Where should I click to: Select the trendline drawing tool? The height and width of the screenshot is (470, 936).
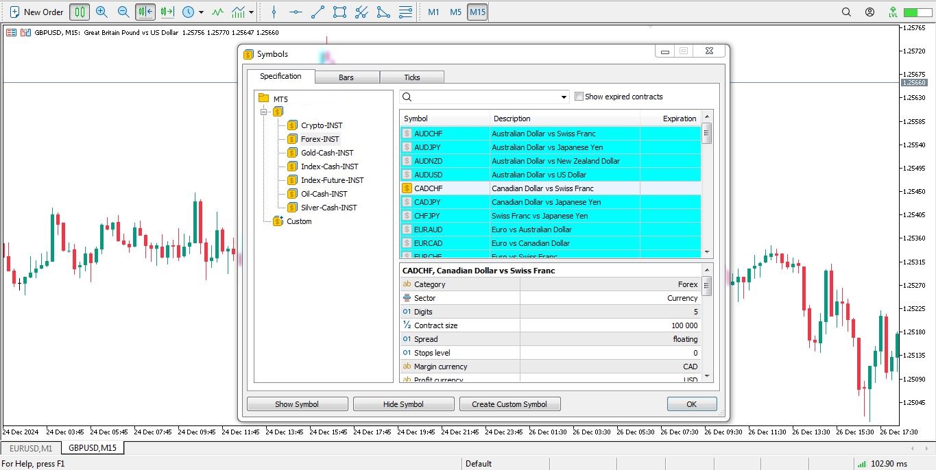coord(317,12)
